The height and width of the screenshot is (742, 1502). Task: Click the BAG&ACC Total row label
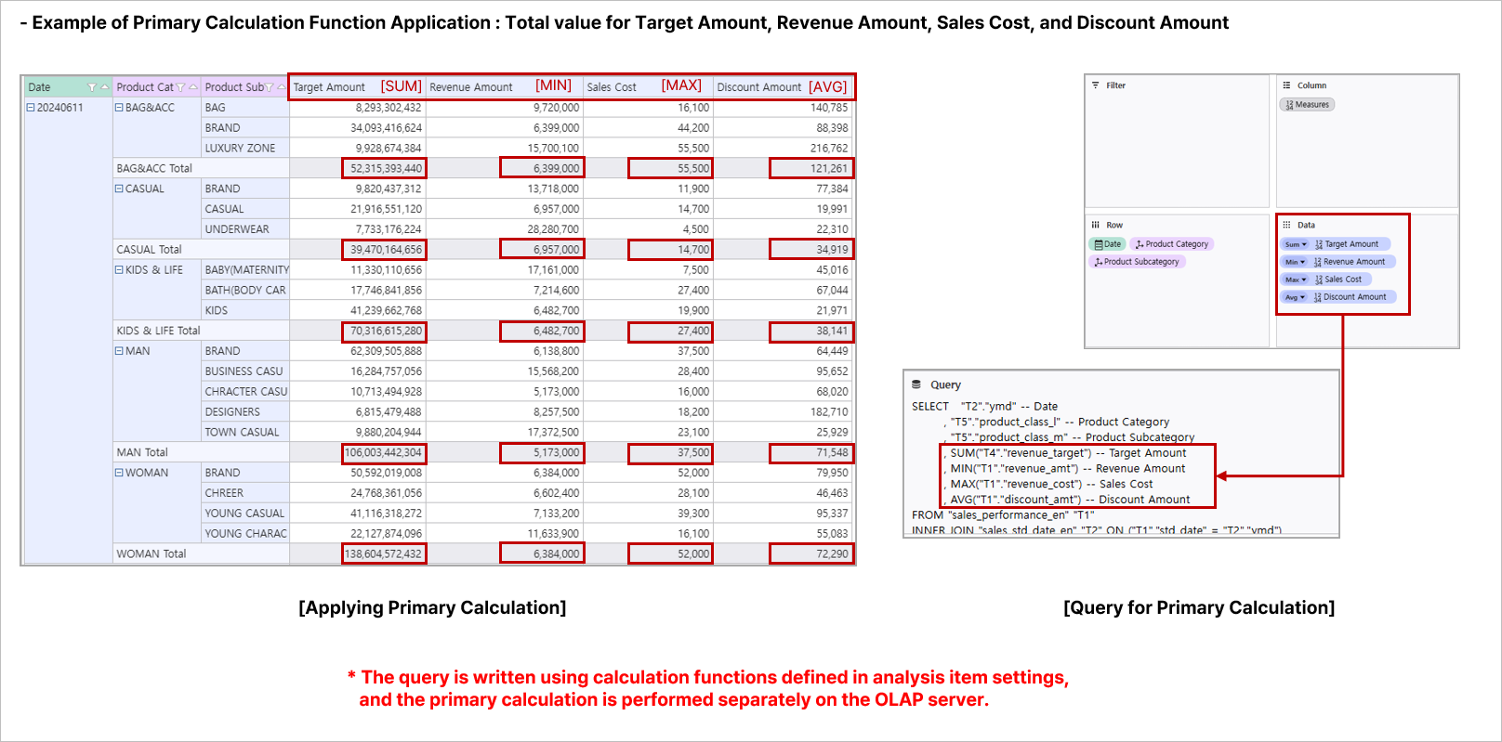point(154,169)
